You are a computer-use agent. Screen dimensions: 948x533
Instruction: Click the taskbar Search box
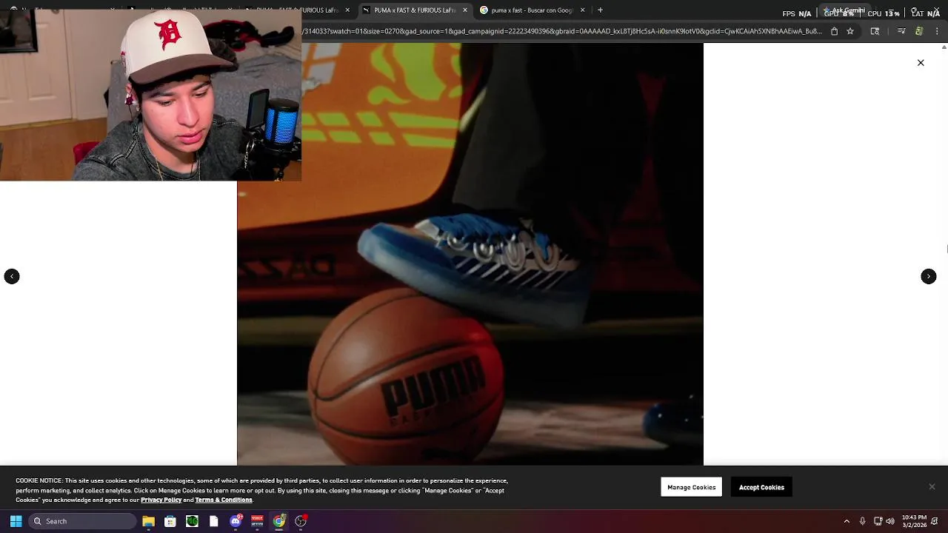[x=83, y=521]
